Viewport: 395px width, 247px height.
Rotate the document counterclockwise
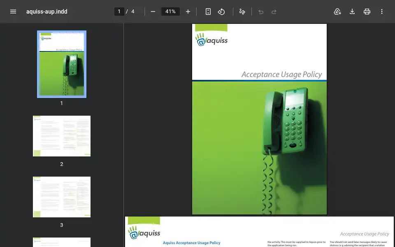[221, 12]
